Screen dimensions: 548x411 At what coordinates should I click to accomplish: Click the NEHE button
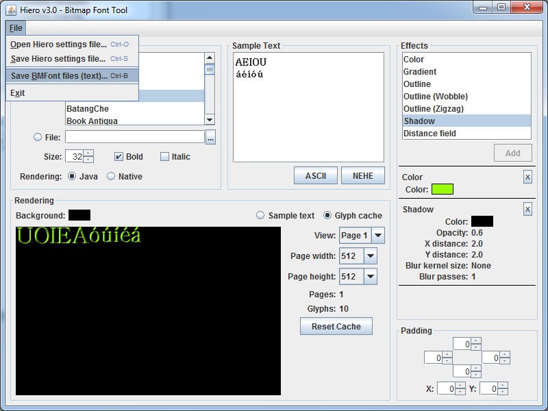[x=363, y=175]
